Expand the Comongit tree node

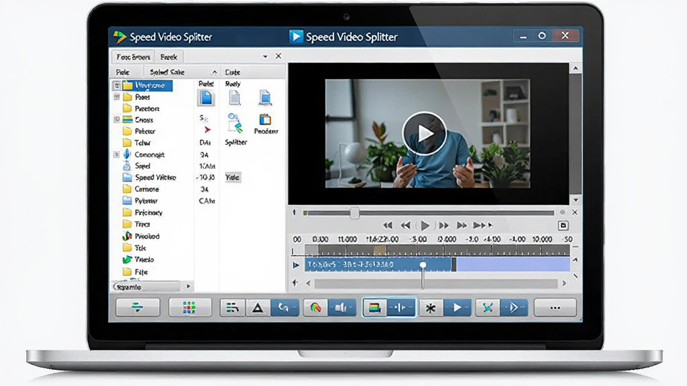[x=117, y=155]
